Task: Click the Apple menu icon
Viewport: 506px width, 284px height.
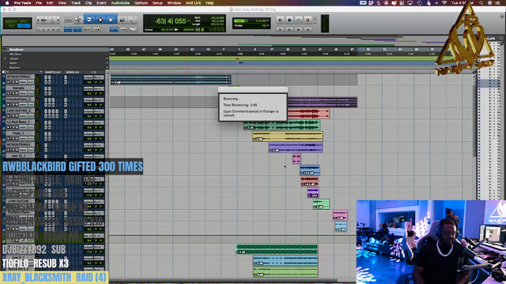Action: (x=7, y=3)
